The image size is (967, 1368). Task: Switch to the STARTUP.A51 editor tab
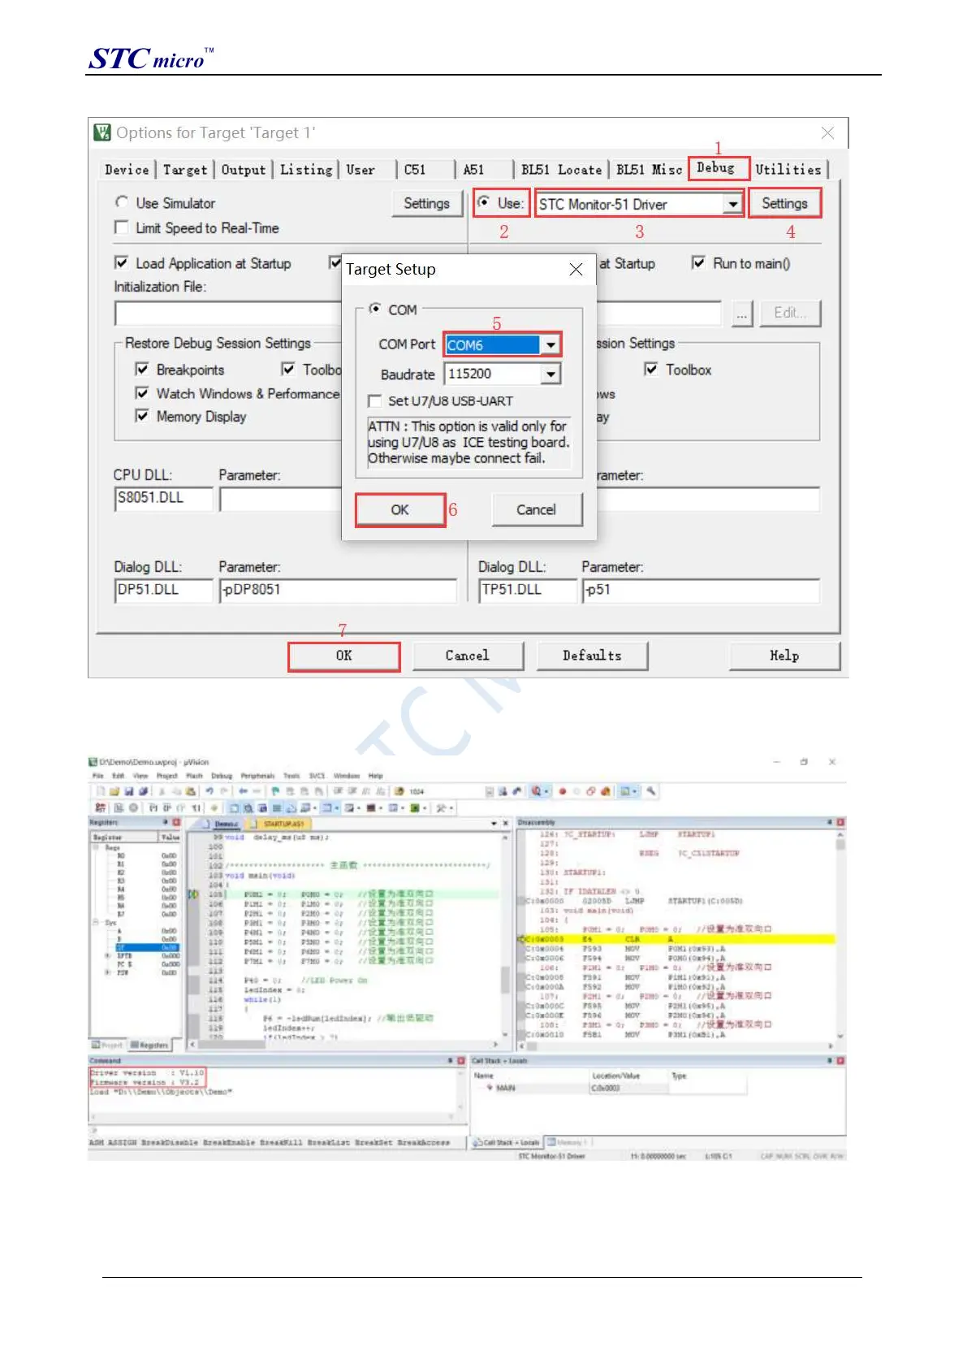[283, 824]
